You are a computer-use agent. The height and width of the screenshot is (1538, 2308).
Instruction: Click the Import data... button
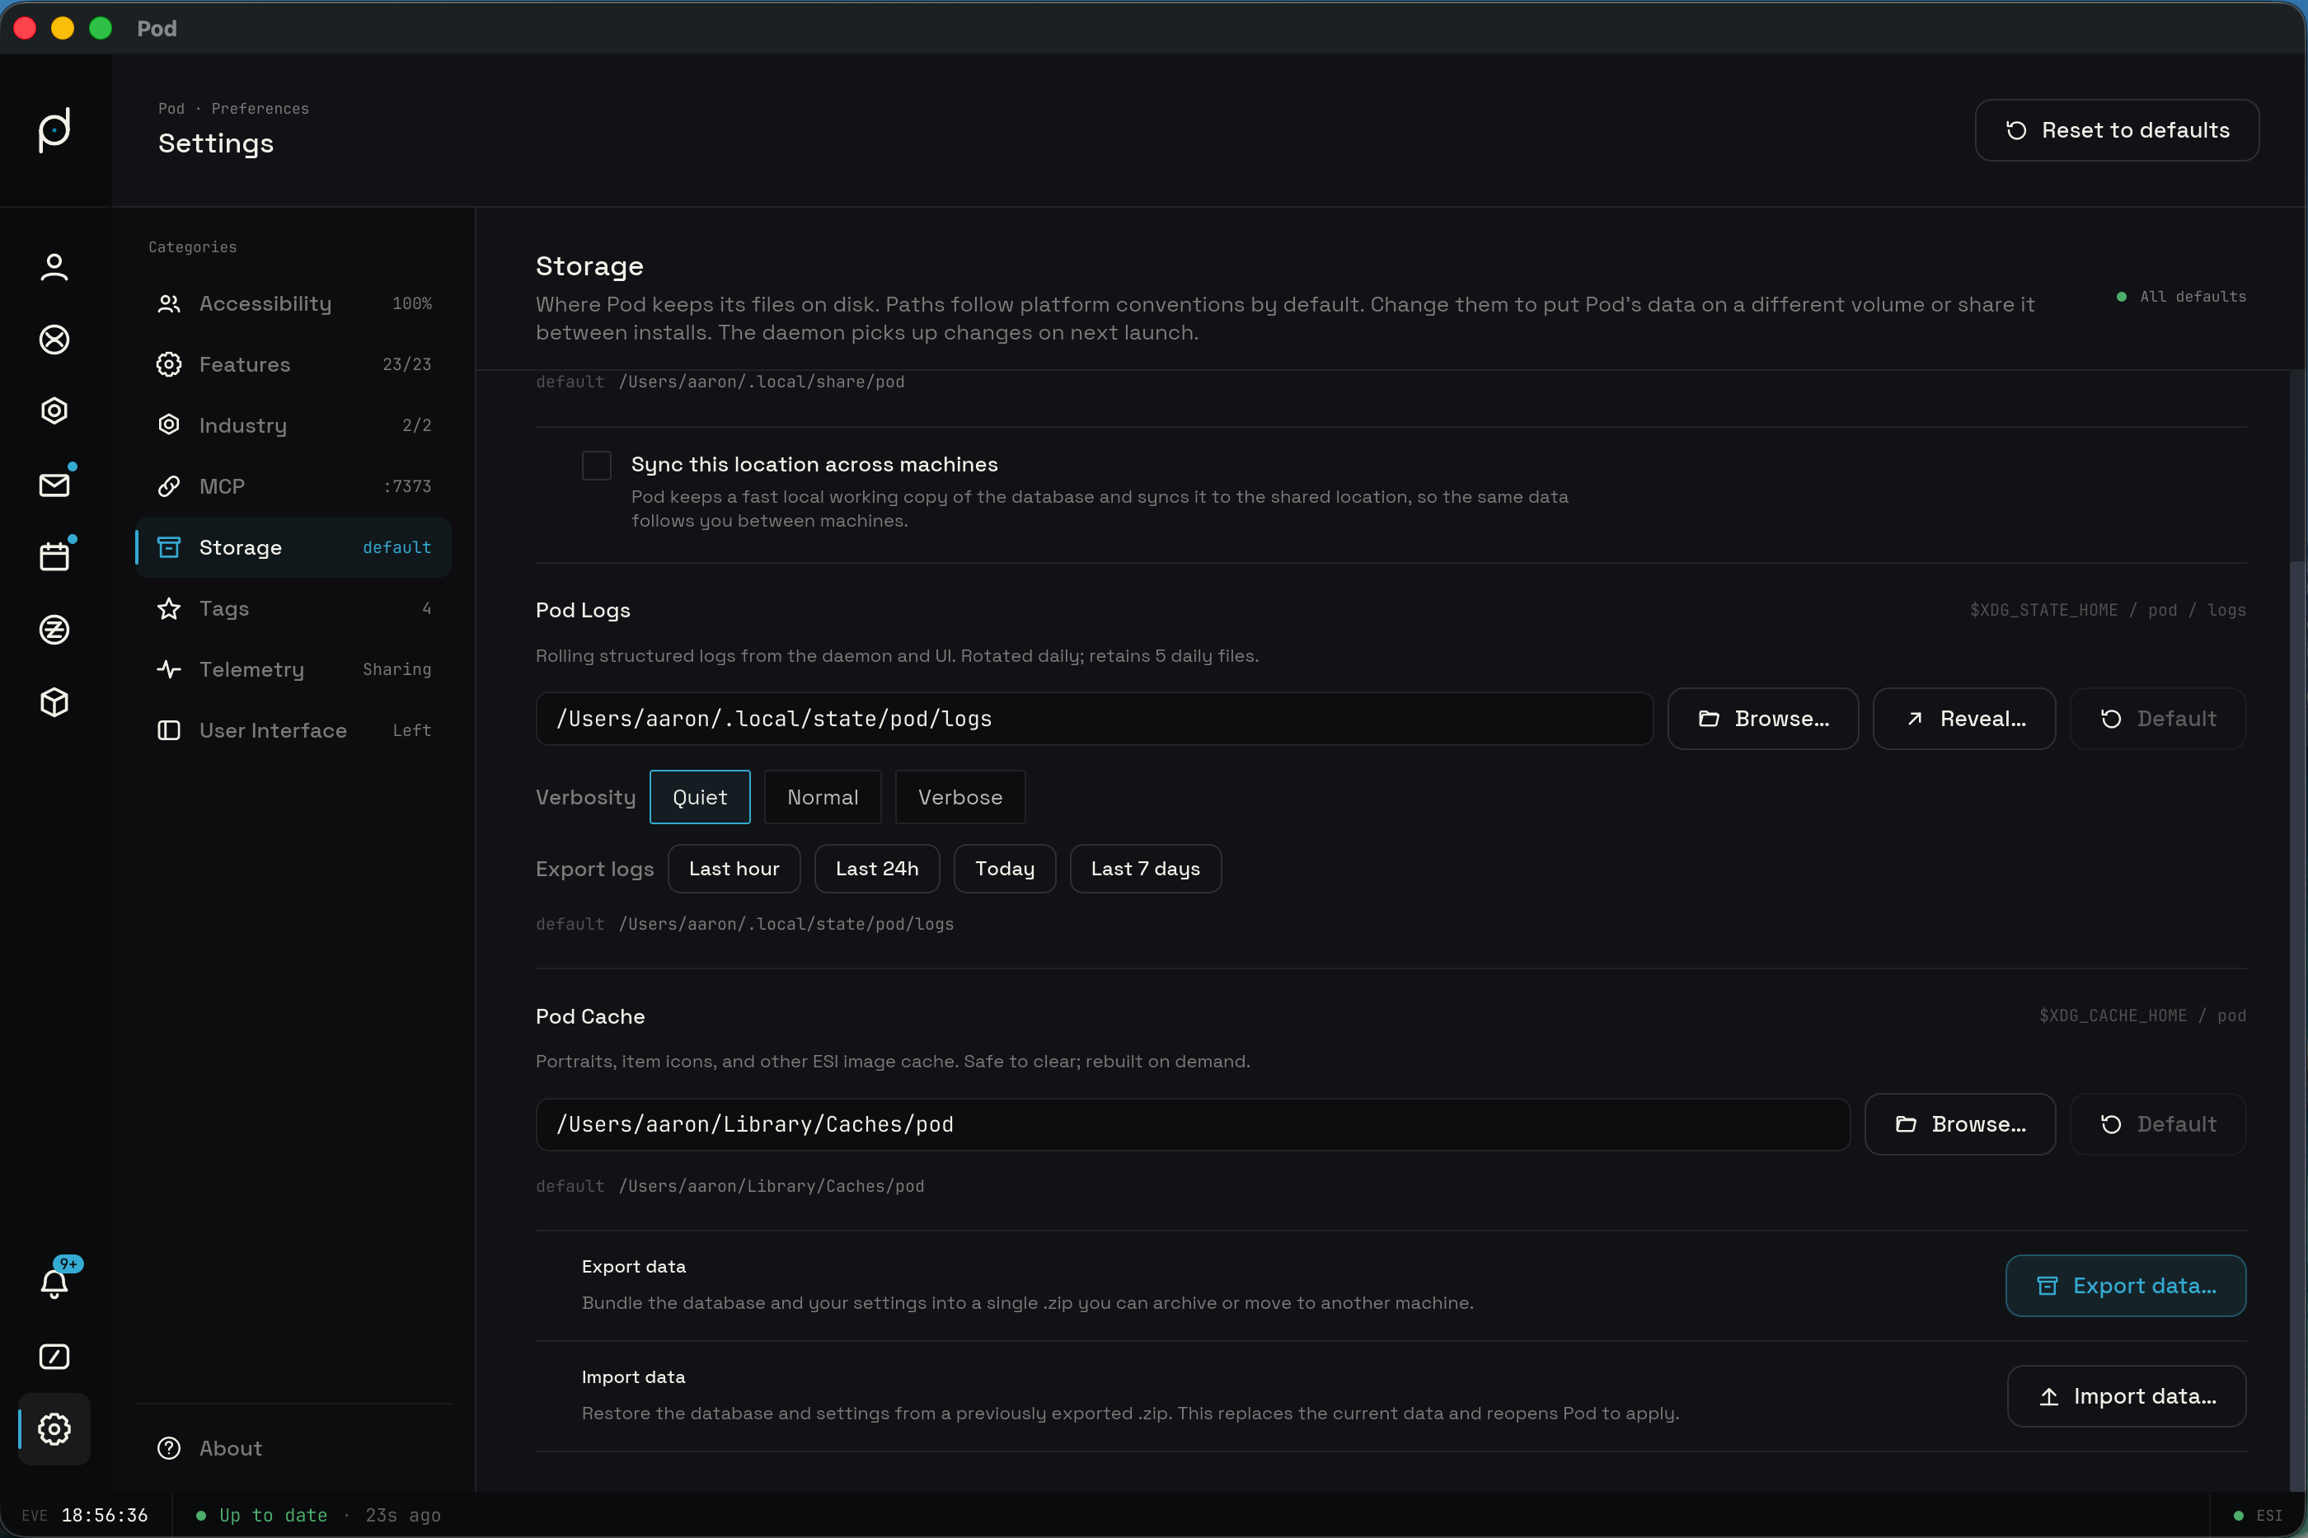(2127, 1397)
